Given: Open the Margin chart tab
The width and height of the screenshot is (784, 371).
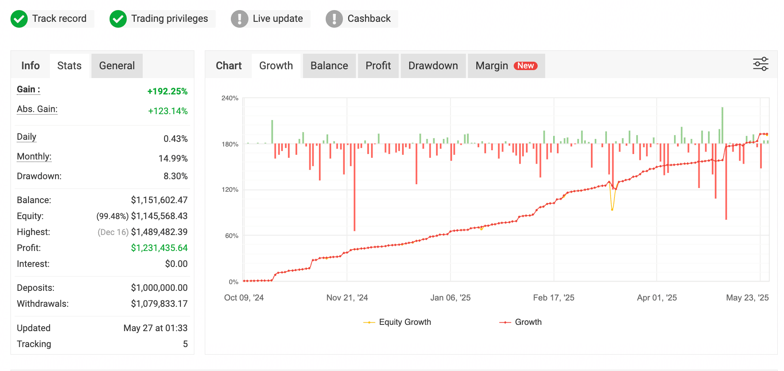Looking at the screenshot, I should click(x=491, y=66).
